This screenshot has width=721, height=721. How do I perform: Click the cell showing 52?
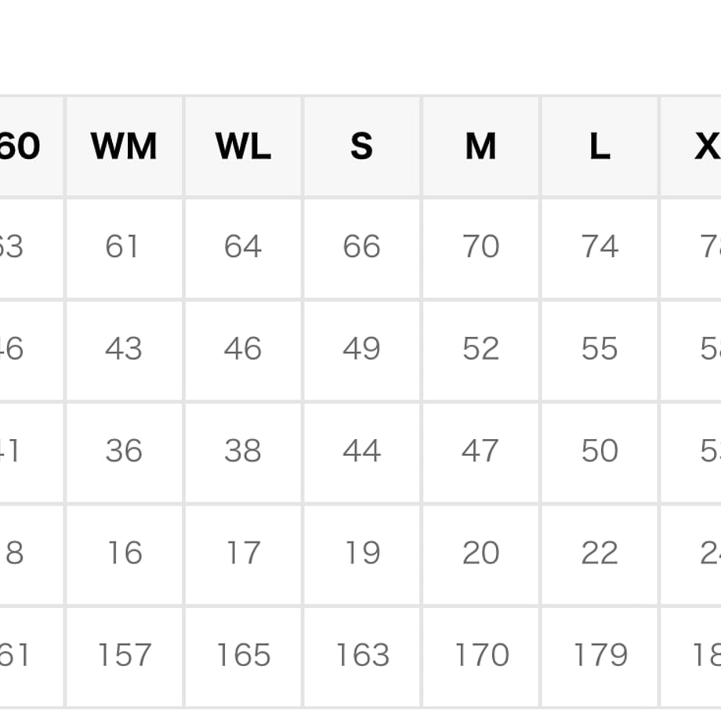480,350
